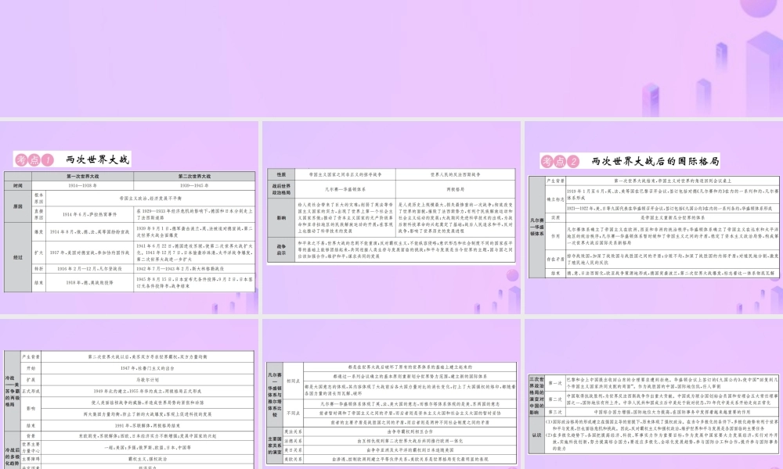Click row header 凡尔赛—华盛顿体系 in 考点2
783x469 pixels.
pyautogui.click(x=537, y=227)
